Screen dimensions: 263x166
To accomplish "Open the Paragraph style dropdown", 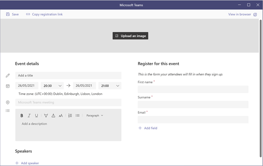I will pyautogui.click(x=95, y=115).
